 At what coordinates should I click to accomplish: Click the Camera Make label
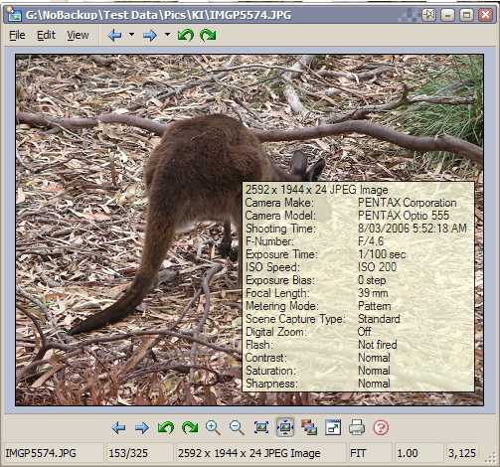tap(279, 203)
